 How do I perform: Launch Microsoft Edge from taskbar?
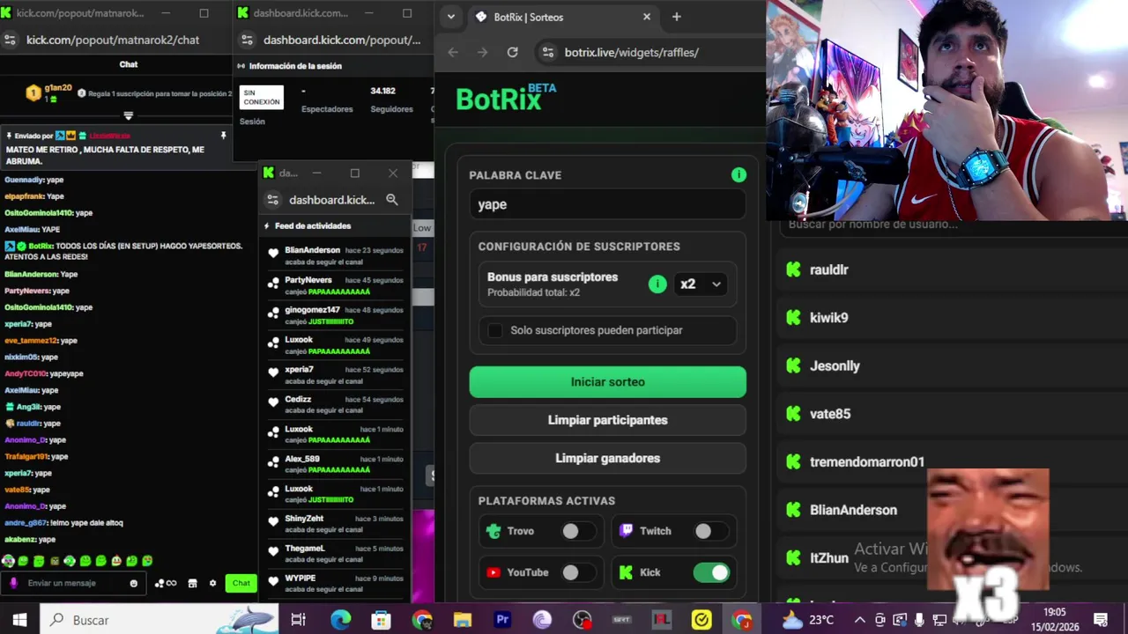coord(340,620)
